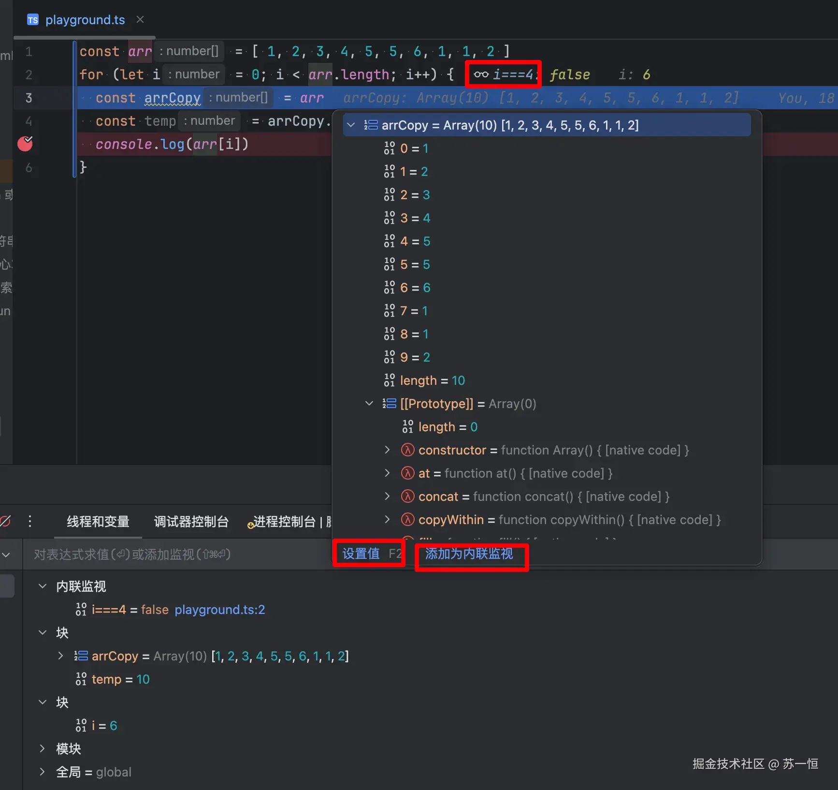Click the array icon beside [[Prototype]]
Screen dimensions: 838x790
pyautogui.click(x=390, y=404)
